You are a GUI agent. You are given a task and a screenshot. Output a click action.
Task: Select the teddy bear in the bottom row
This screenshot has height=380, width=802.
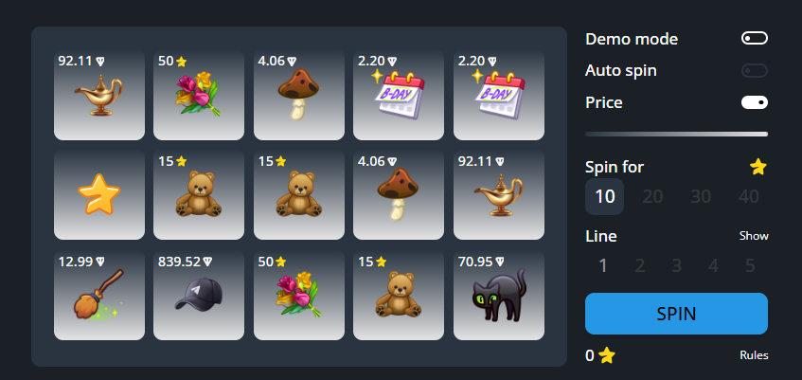(399, 296)
